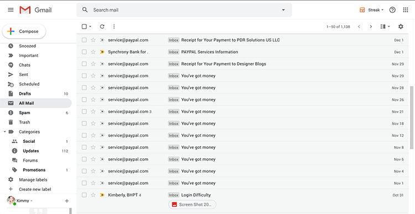Open the Social category
This screenshot has height=214, width=415.
[x=29, y=141]
